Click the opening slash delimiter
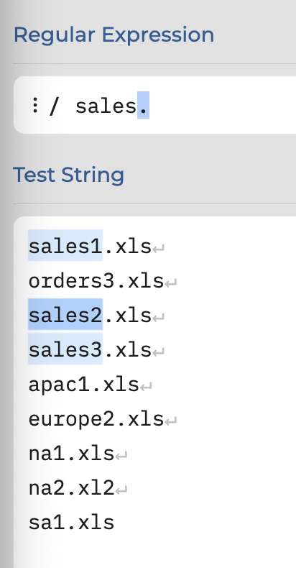The image size is (296, 568). pos(53,106)
